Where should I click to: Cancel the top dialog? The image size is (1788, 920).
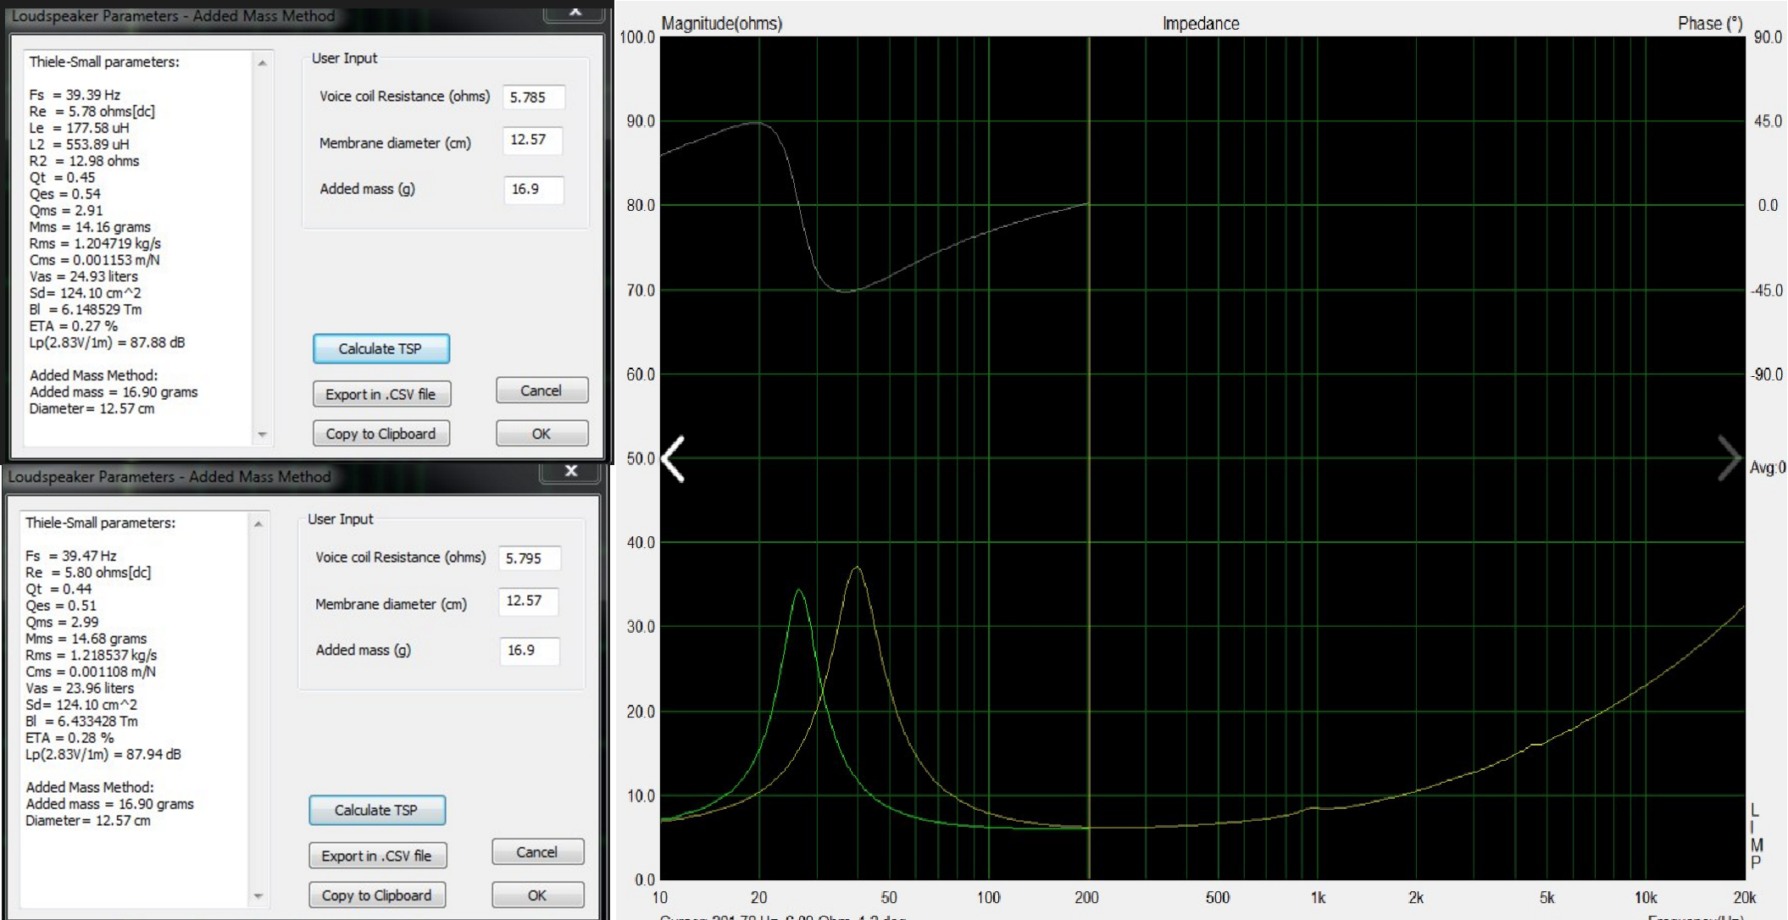click(541, 391)
